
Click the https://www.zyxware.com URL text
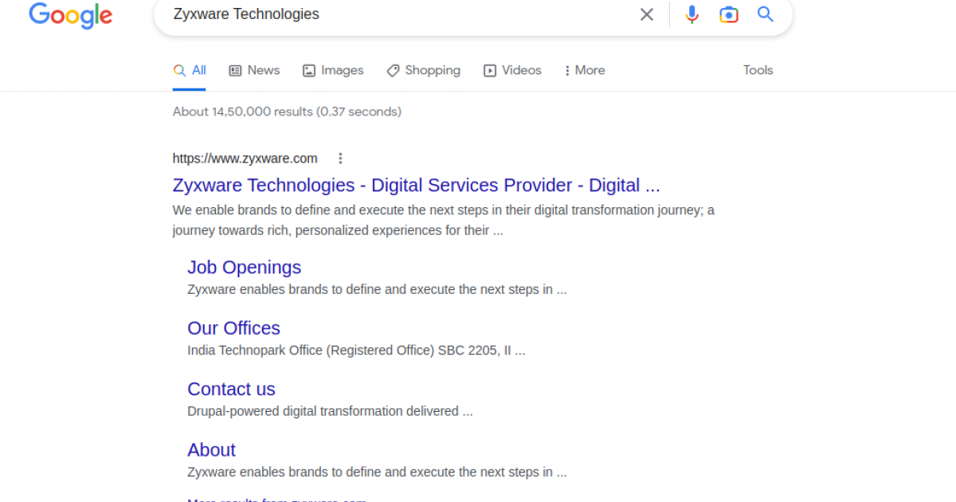point(245,159)
